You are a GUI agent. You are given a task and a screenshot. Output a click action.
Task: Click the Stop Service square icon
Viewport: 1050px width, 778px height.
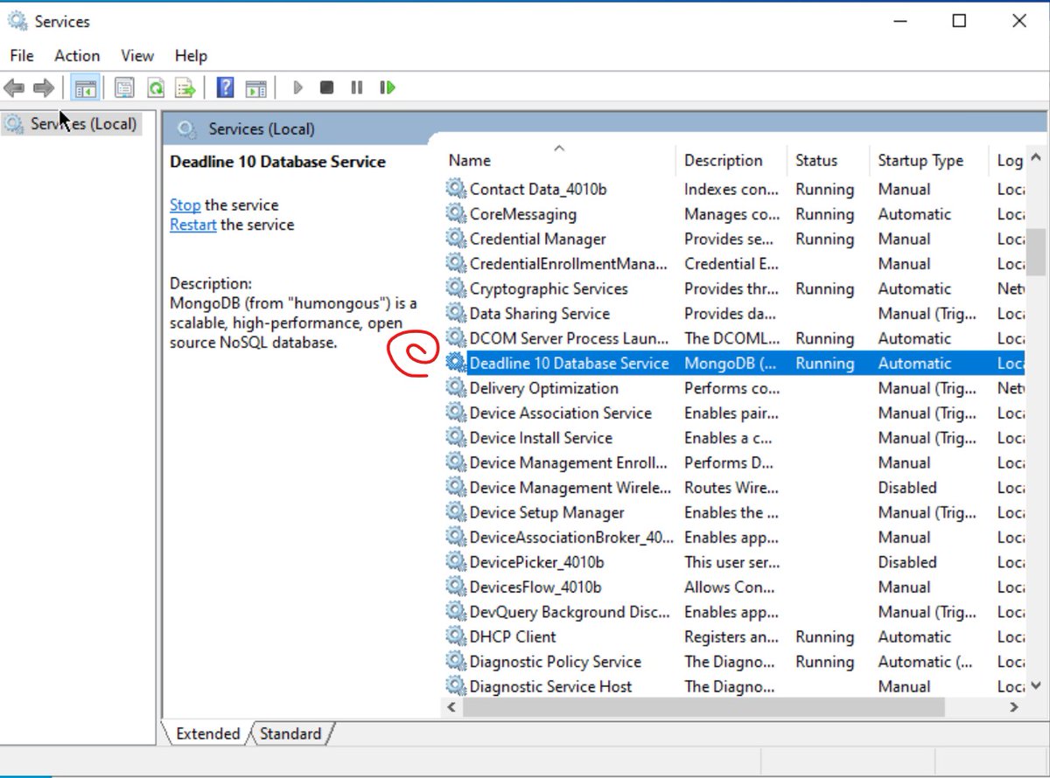point(326,87)
